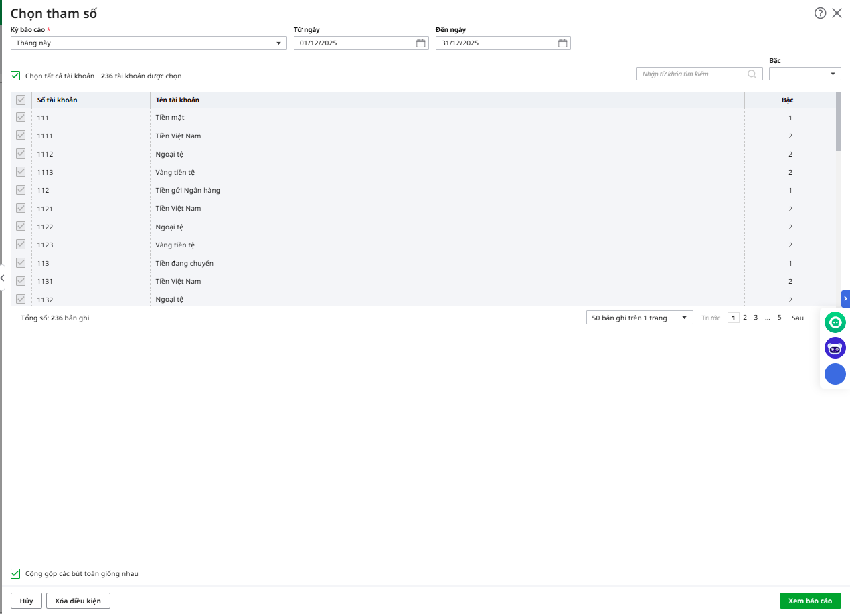The height and width of the screenshot is (614, 850).
Task: Toggle Chọn tất cả tài khoản checkbox
Action: (x=15, y=76)
